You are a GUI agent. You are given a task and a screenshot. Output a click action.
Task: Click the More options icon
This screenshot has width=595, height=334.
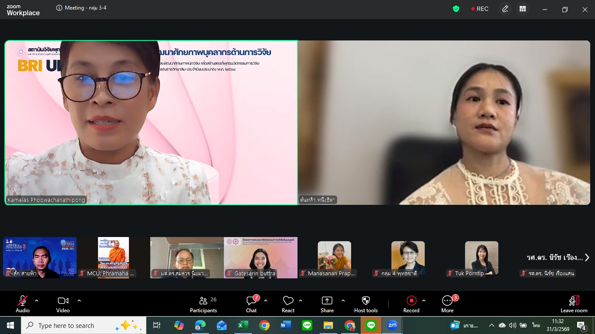click(x=447, y=304)
